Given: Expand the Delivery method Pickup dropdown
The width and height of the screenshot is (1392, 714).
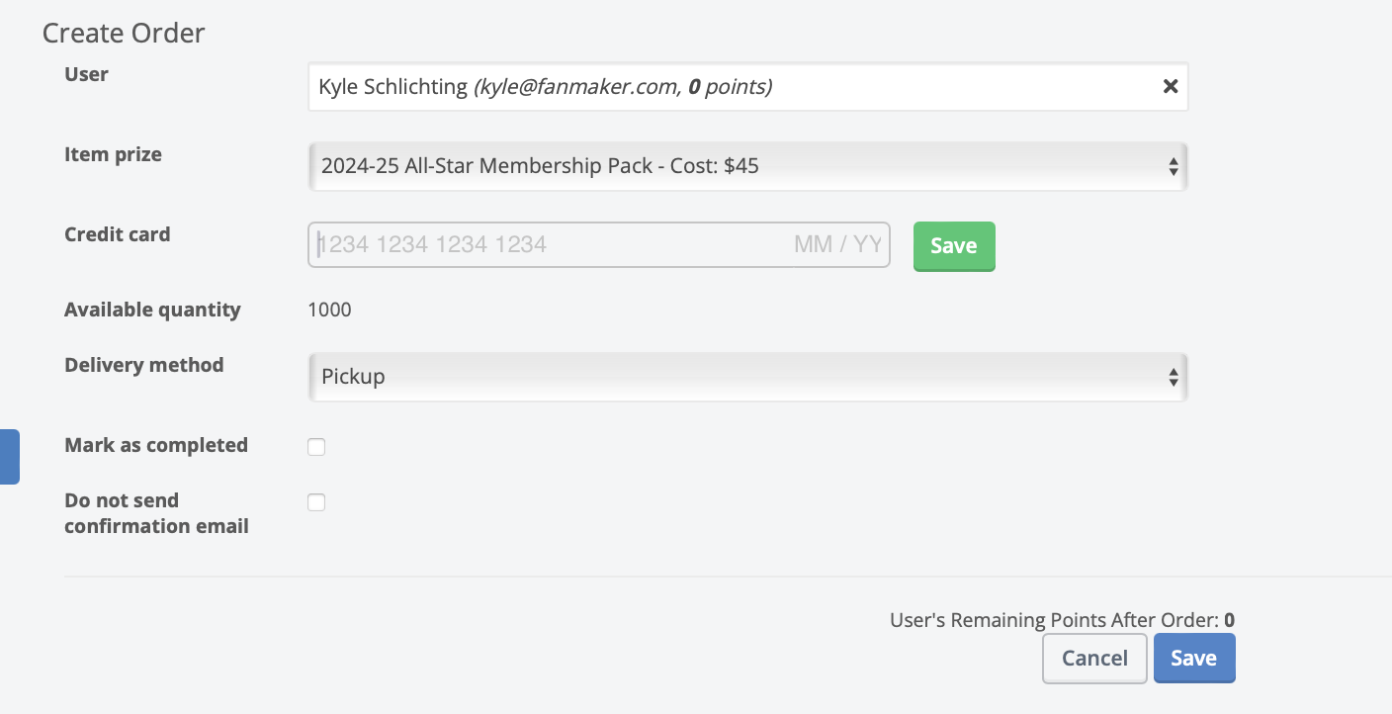Looking at the screenshot, I should pos(747,377).
